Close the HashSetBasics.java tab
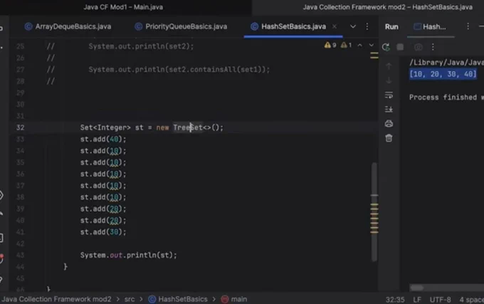This screenshot has height=304, width=484. pyautogui.click(x=335, y=26)
